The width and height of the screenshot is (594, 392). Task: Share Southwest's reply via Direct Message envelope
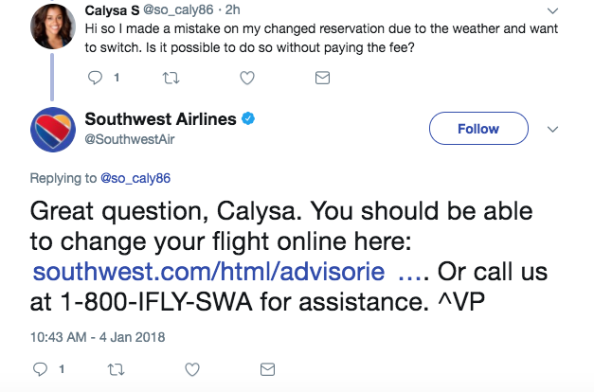click(268, 368)
